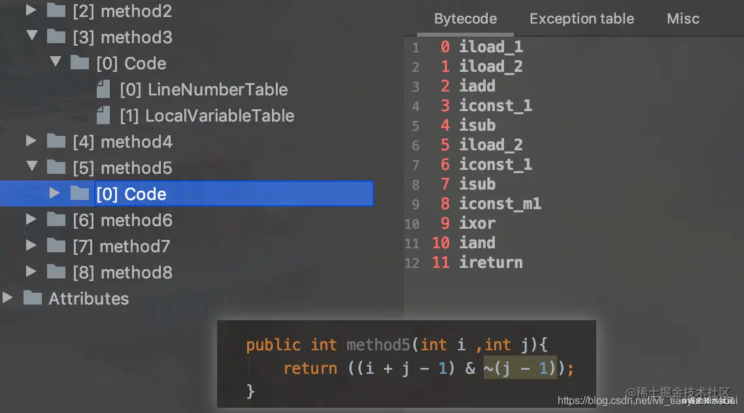The width and height of the screenshot is (744, 413).
Task: Collapse the [3] method3 tree node
Action: tap(32, 35)
